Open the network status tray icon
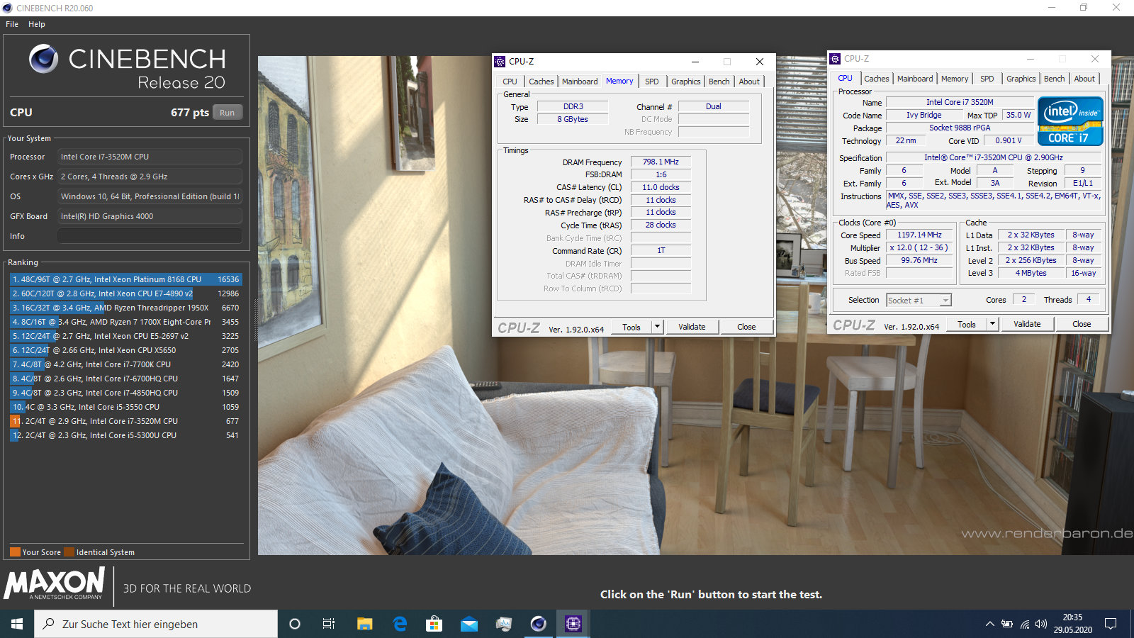1134x638 pixels. coord(1025,624)
